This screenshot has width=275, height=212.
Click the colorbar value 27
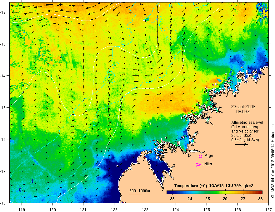click(x=243, y=199)
